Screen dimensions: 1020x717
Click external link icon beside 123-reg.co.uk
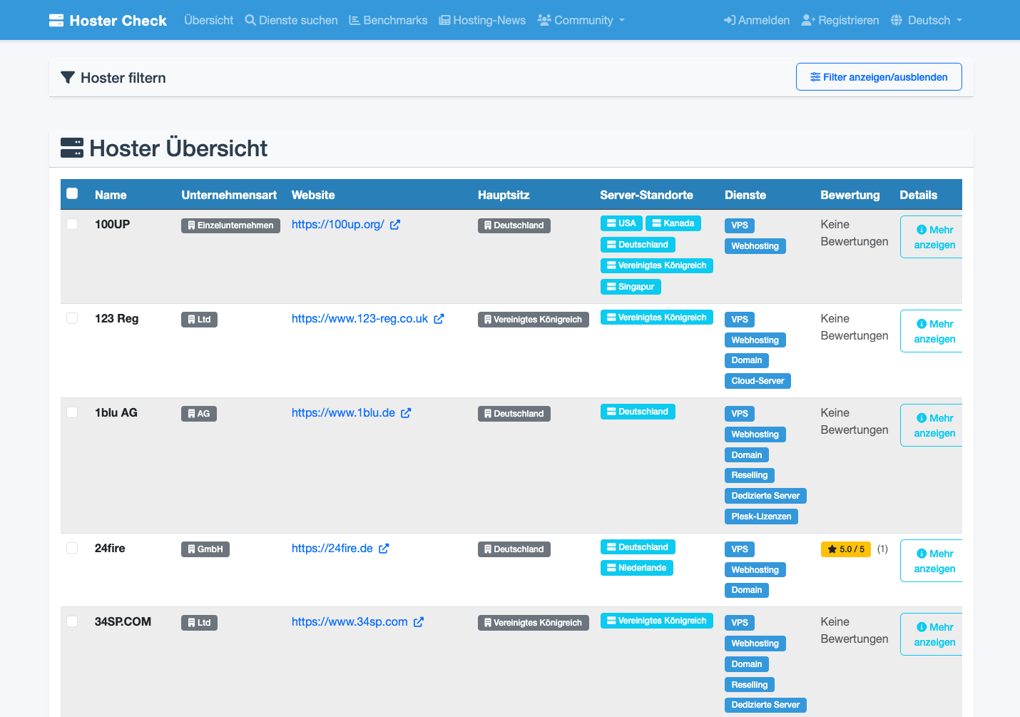[439, 319]
